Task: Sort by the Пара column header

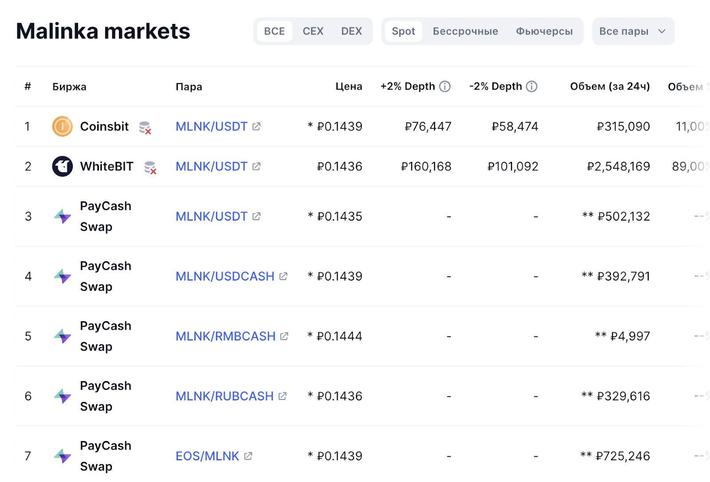Action: (189, 87)
